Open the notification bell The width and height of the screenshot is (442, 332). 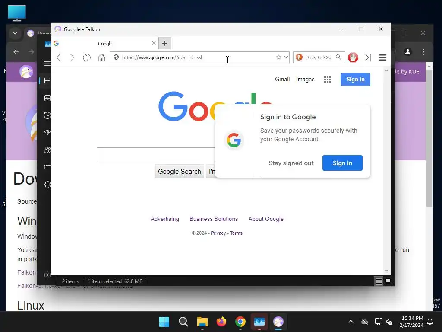430,322
